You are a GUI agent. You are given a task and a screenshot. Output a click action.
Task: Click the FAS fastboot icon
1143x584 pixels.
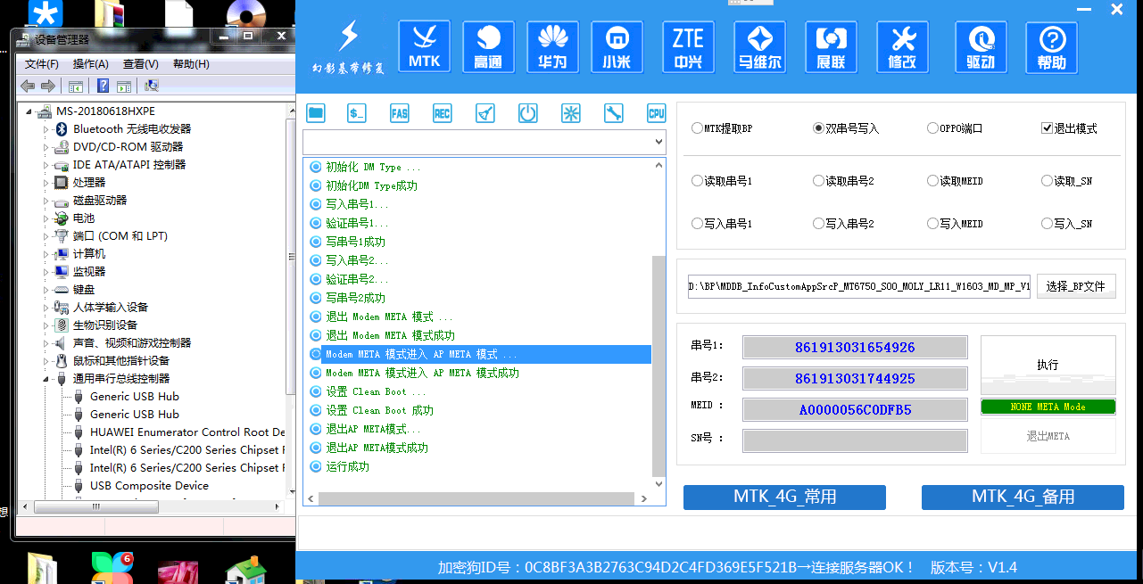tap(400, 113)
